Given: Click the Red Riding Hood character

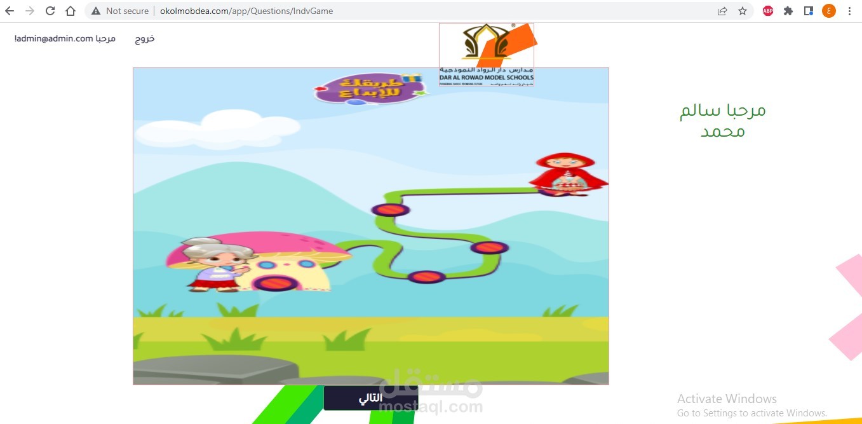Looking at the screenshot, I should pos(567,174).
